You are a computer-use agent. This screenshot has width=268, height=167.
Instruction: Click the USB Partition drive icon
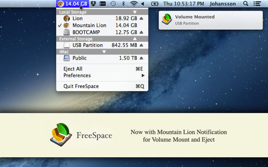[66, 45]
